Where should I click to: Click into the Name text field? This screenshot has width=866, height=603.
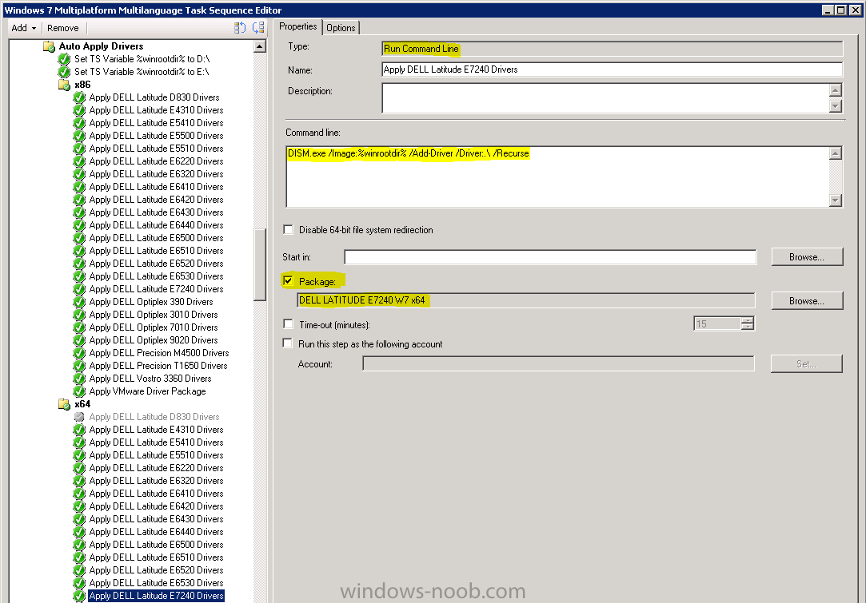tap(612, 69)
